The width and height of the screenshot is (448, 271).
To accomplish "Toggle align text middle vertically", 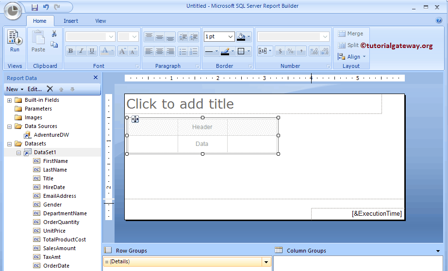I will pyautogui.click(x=159, y=36).
